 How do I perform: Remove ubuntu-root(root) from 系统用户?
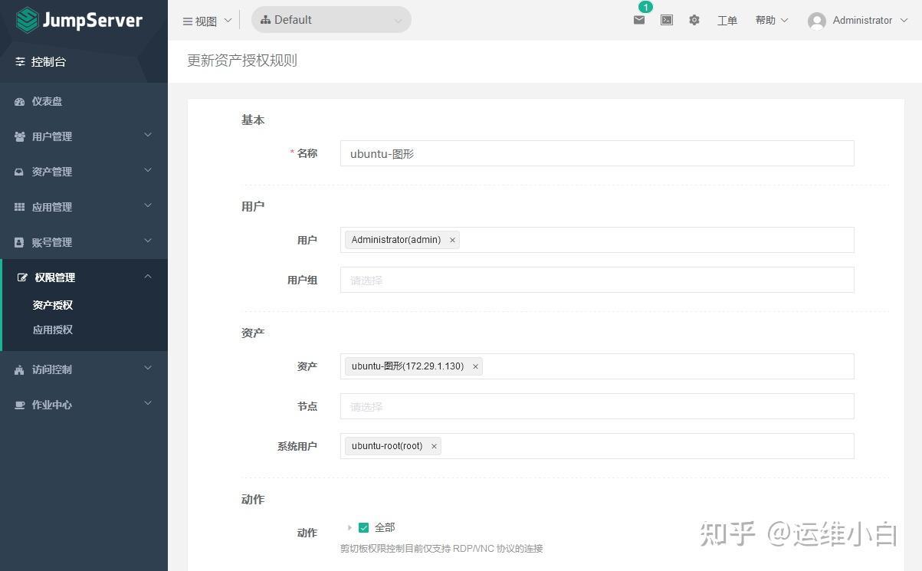(x=434, y=445)
